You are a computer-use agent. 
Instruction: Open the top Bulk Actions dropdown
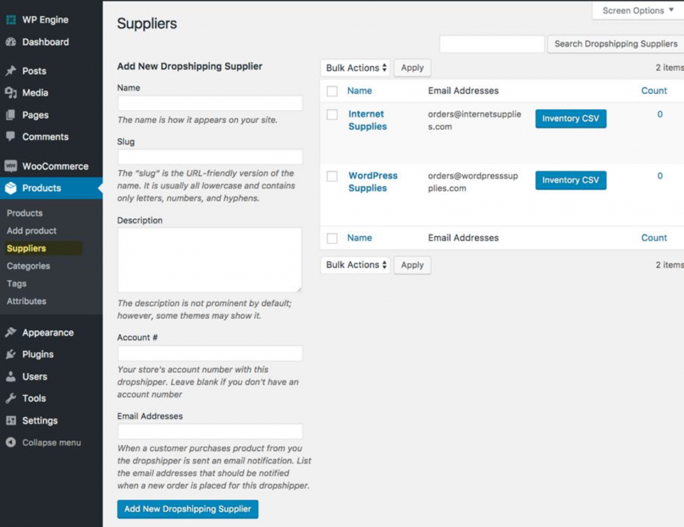tap(355, 68)
